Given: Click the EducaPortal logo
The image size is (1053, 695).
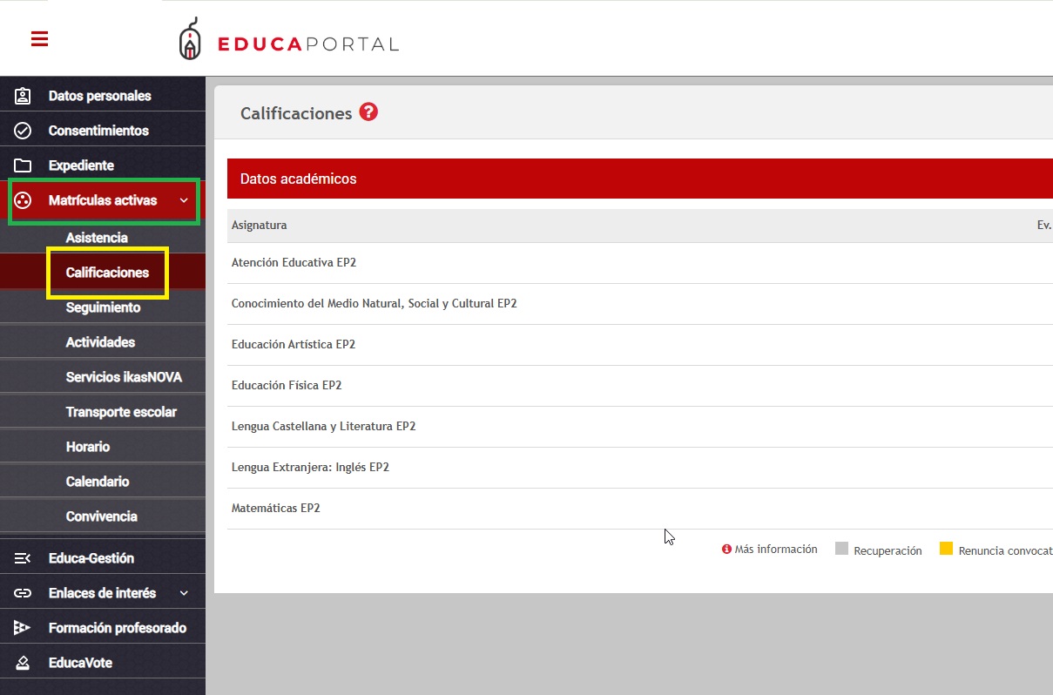Looking at the screenshot, I should [x=288, y=41].
